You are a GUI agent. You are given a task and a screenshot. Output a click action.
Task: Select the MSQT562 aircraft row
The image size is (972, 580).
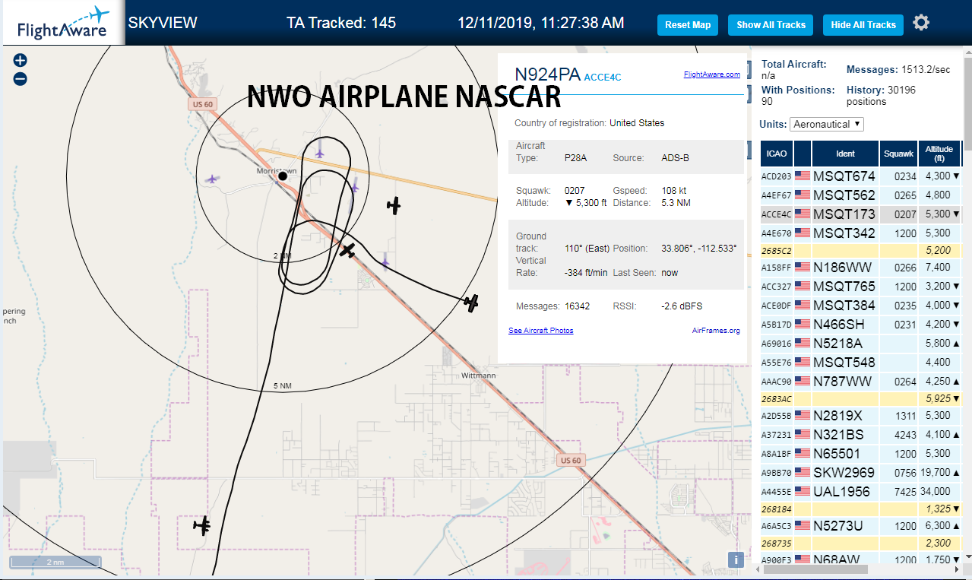tap(861, 195)
